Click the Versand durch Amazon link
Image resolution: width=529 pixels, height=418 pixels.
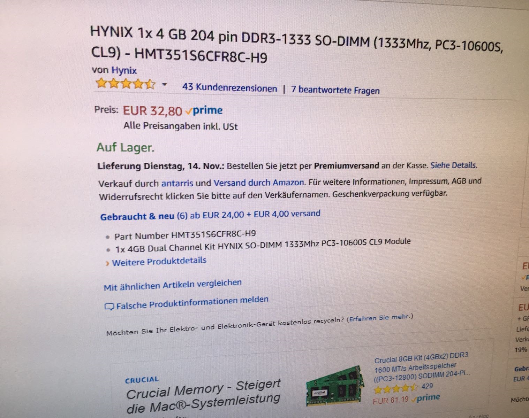(x=258, y=182)
